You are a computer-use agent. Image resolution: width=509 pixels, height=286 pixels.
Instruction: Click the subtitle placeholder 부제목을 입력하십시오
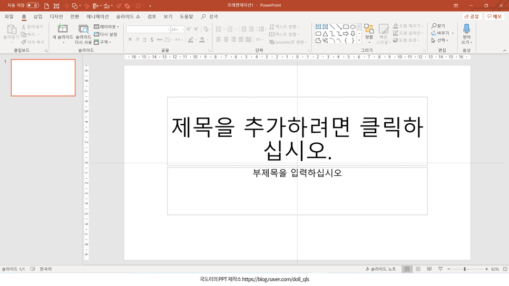297,191
